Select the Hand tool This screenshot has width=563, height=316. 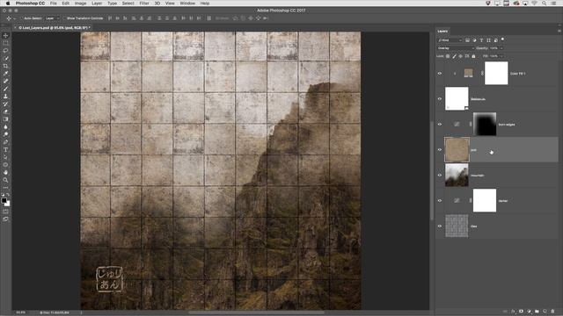coord(5,172)
